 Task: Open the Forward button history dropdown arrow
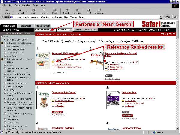point(27,11)
